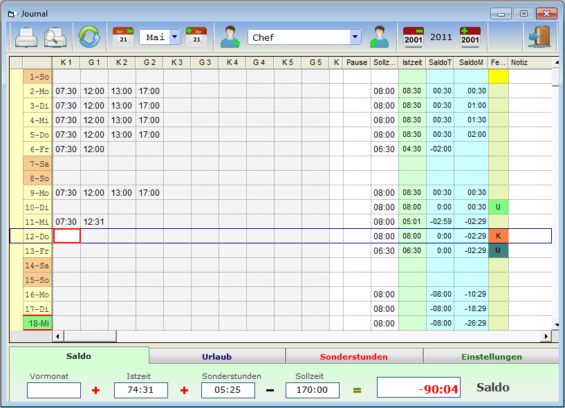Decrease the year with the minus calendar icon
This screenshot has width=565, height=408.
pos(414,37)
